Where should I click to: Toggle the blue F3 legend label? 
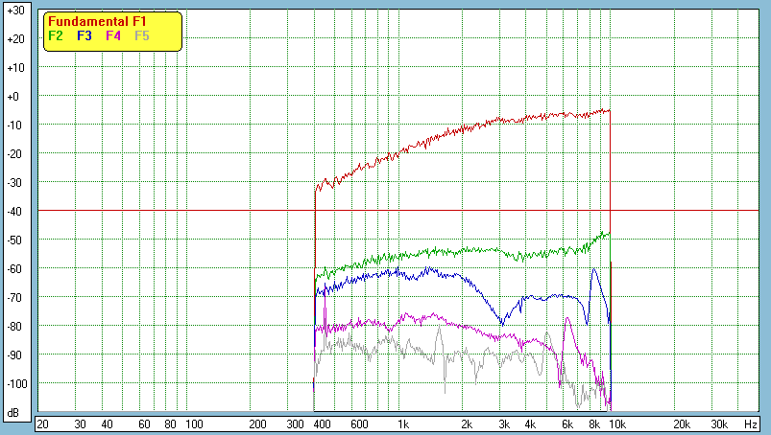84,35
